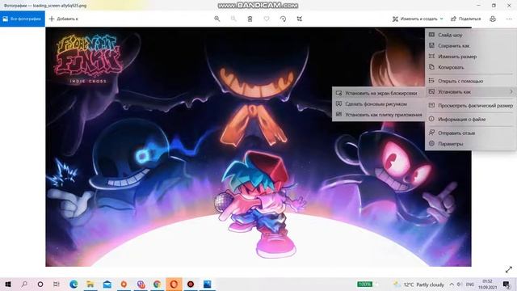
Task: Click the highlighted Opera icon on taskbar
Action: [174, 284]
